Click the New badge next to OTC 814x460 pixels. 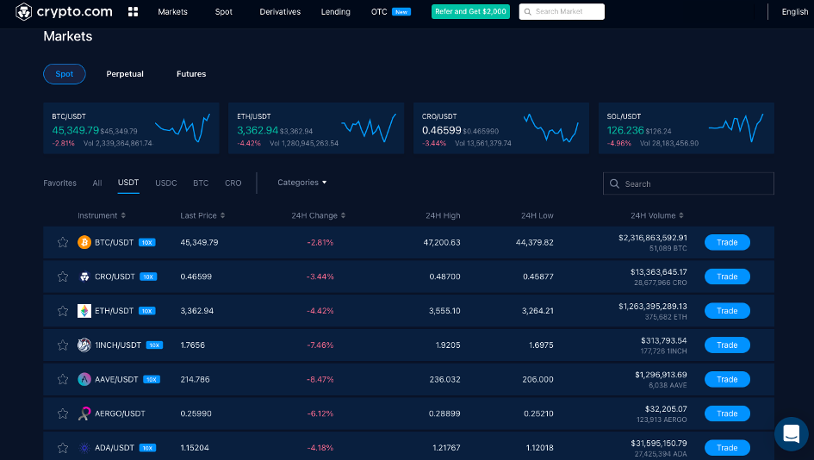click(401, 12)
